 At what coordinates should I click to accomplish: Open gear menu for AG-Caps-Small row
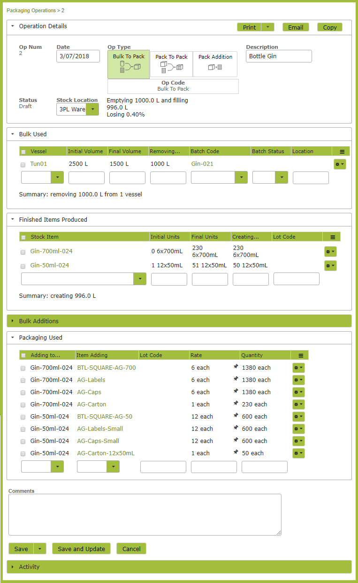[x=298, y=441]
